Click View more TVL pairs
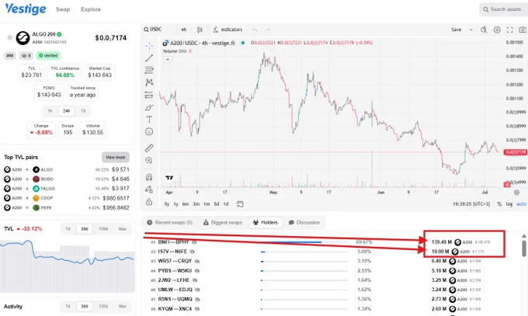Image resolution: width=528 pixels, height=316 pixels. (116, 158)
